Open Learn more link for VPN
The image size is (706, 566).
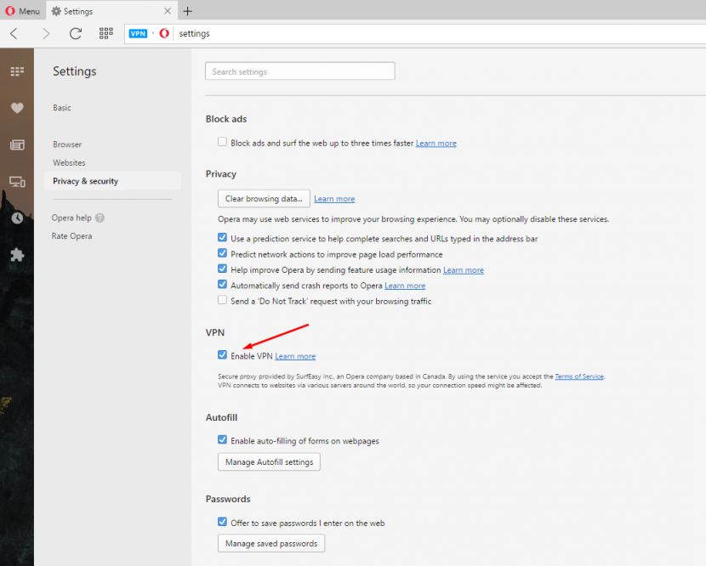click(295, 356)
